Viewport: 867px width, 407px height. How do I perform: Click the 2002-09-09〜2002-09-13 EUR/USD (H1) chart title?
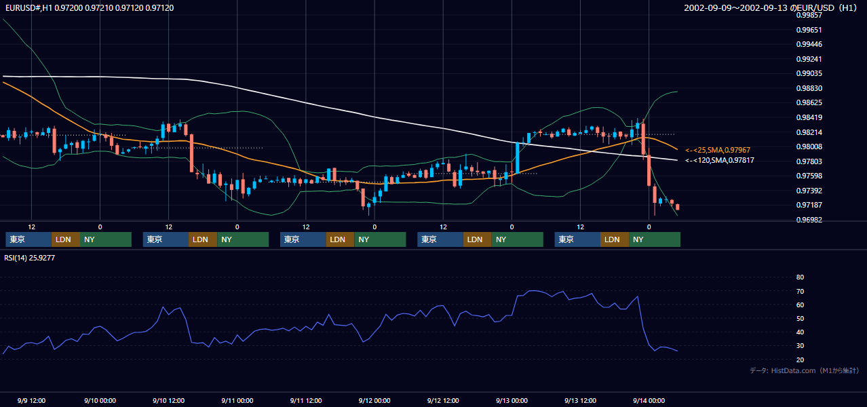pos(772,8)
